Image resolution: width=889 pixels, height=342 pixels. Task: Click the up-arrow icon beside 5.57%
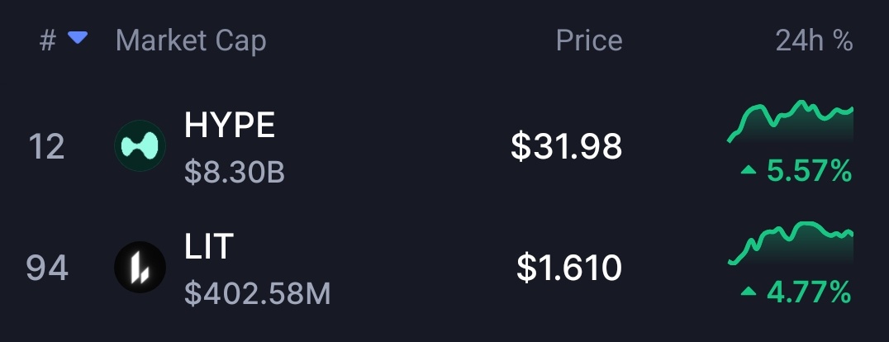(x=749, y=171)
